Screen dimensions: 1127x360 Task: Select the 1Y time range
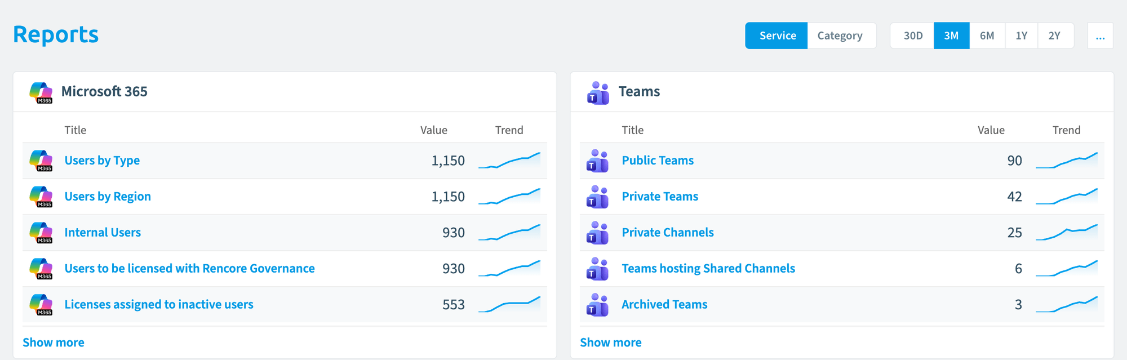point(1022,35)
